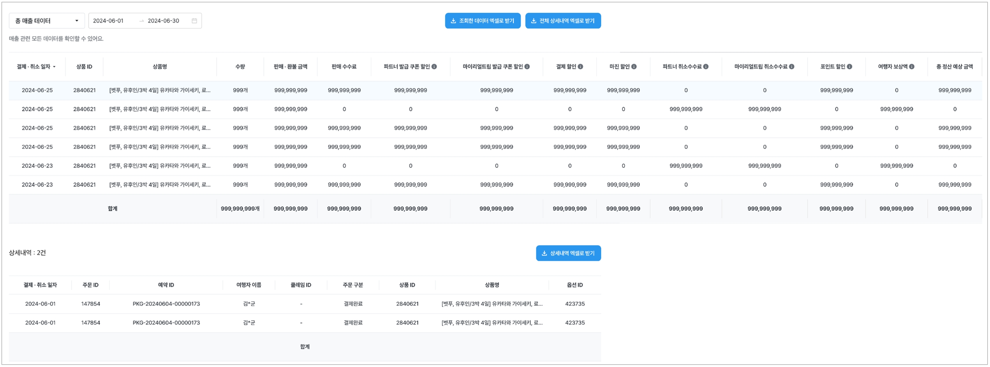Click first PKG-20240604-00000173 reservation ID
990x367 pixels.
click(x=166, y=304)
